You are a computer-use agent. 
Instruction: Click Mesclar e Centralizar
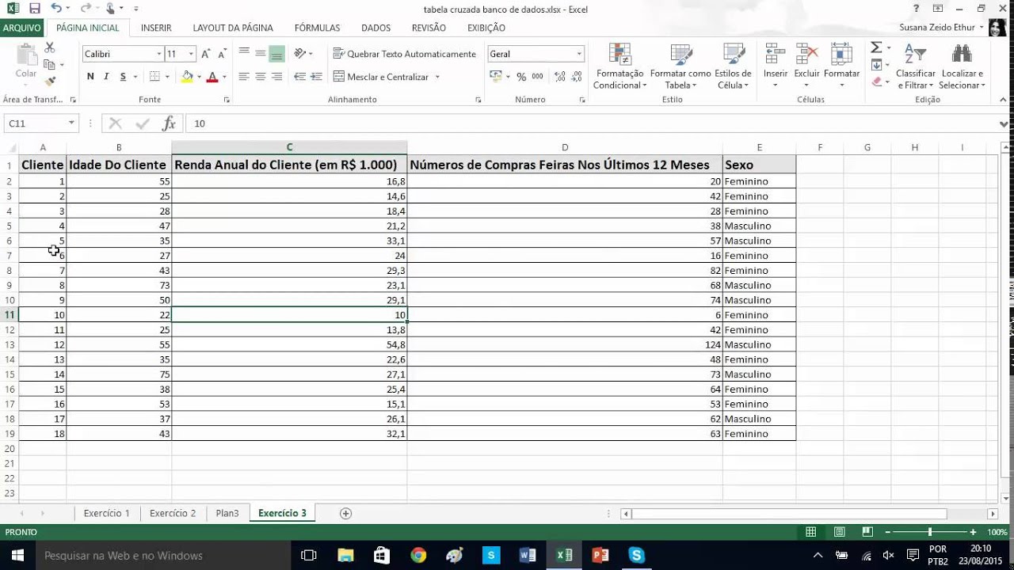[381, 77]
